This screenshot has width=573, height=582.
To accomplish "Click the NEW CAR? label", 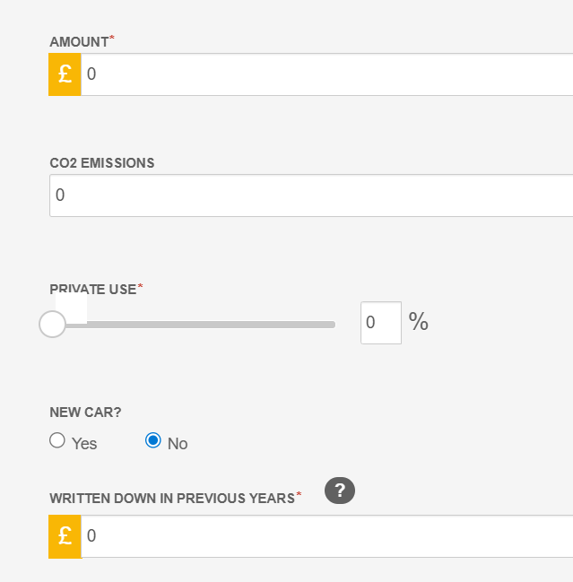I will coord(85,412).
